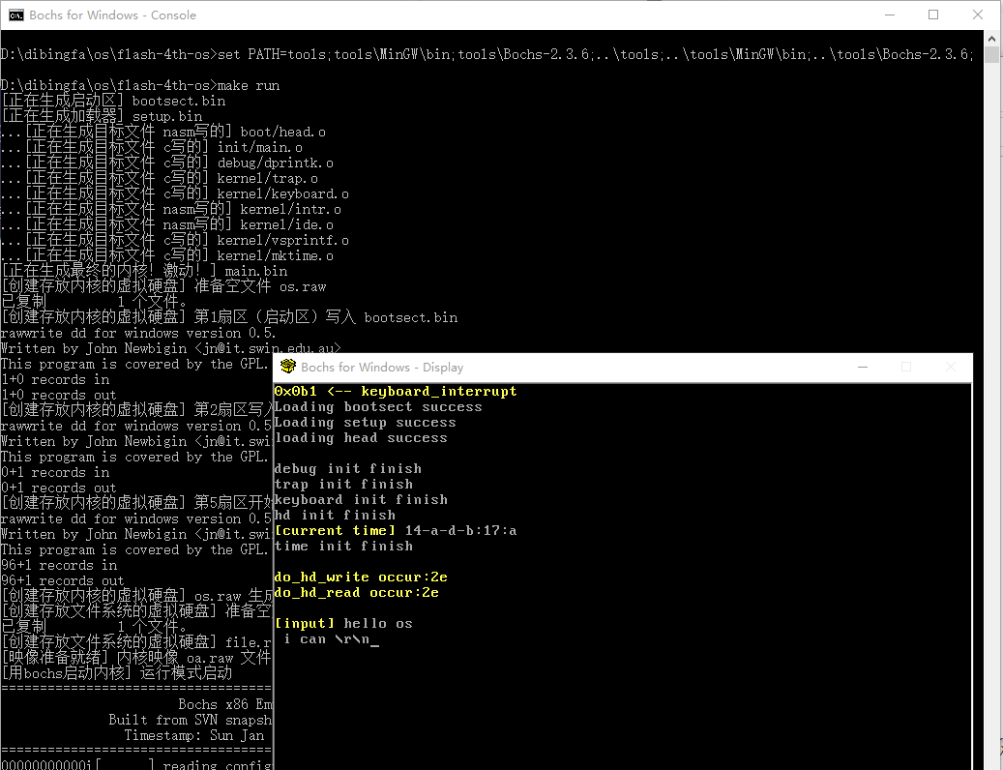Image resolution: width=1003 pixels, height=770 pixels.
Task: Click 'debug/dprintk.o' in console output
Action: point(275,163)
